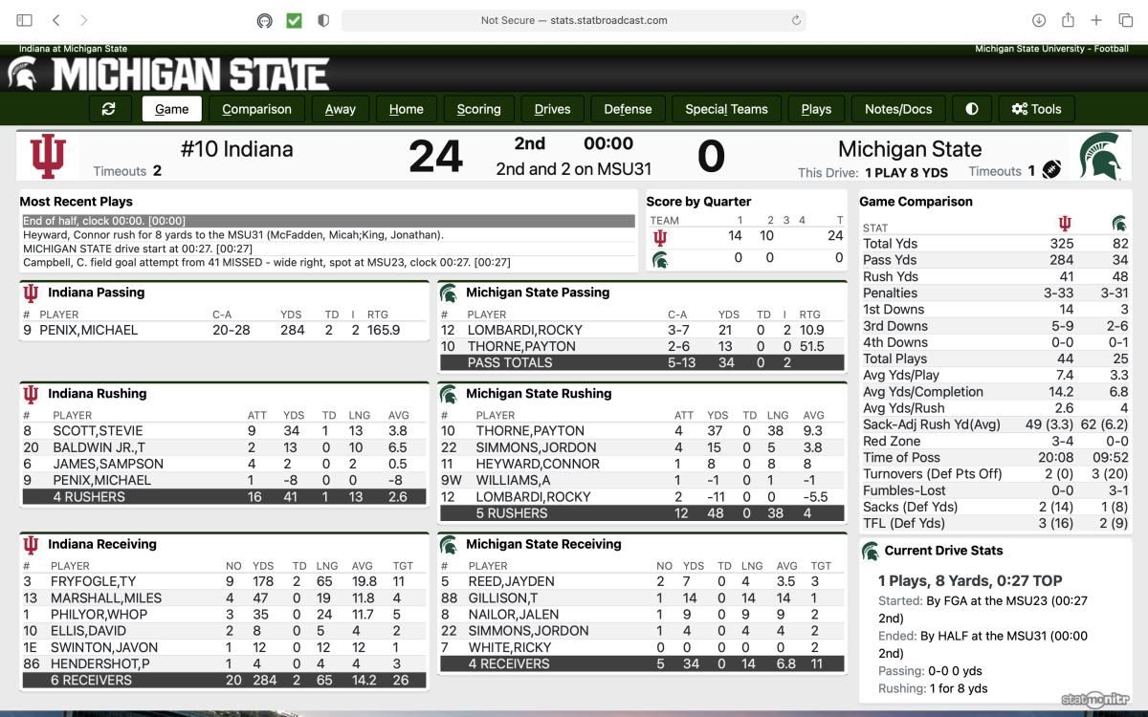The width and height of the screenshot is (1148, 717).
Task: Open a new tab with plus icon
Action: click(x=1096, y=20)
